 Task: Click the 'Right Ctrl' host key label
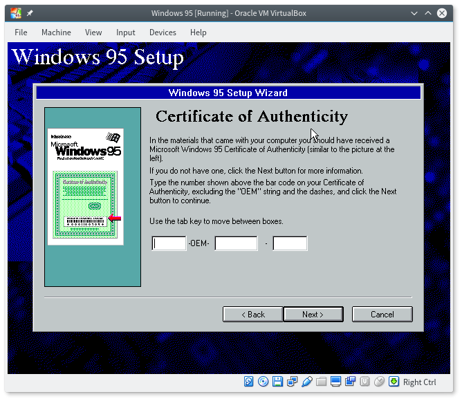(x=419, y=382)
